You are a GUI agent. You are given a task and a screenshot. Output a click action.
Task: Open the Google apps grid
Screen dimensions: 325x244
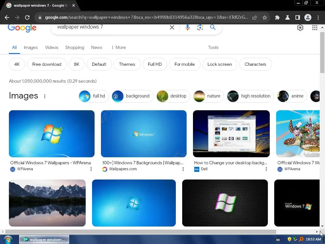click(315, 28)
